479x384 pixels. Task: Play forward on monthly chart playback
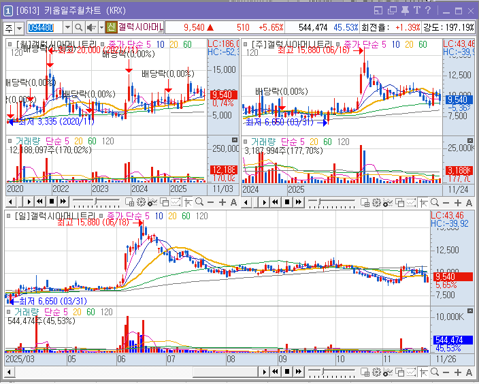[29, 202]
